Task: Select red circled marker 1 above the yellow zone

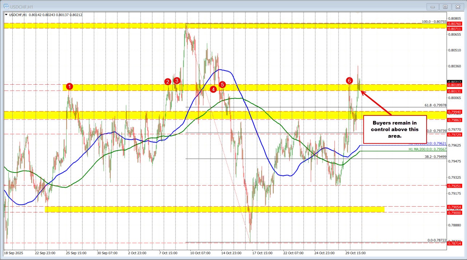Action: pyautogui.click(x=70, y=86)
